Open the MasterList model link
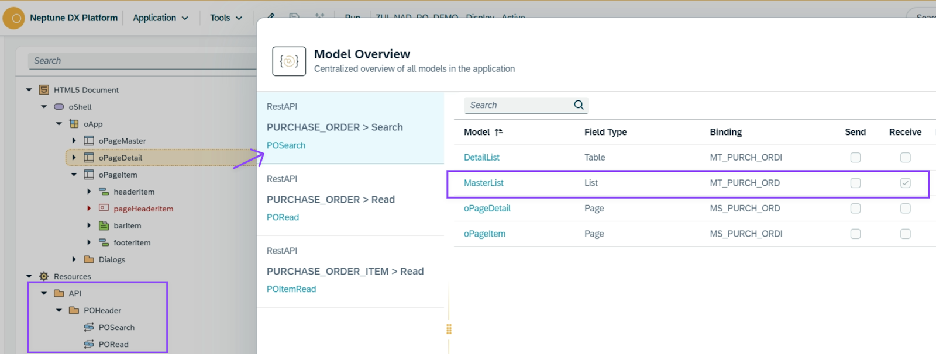 tap(484, 183)
